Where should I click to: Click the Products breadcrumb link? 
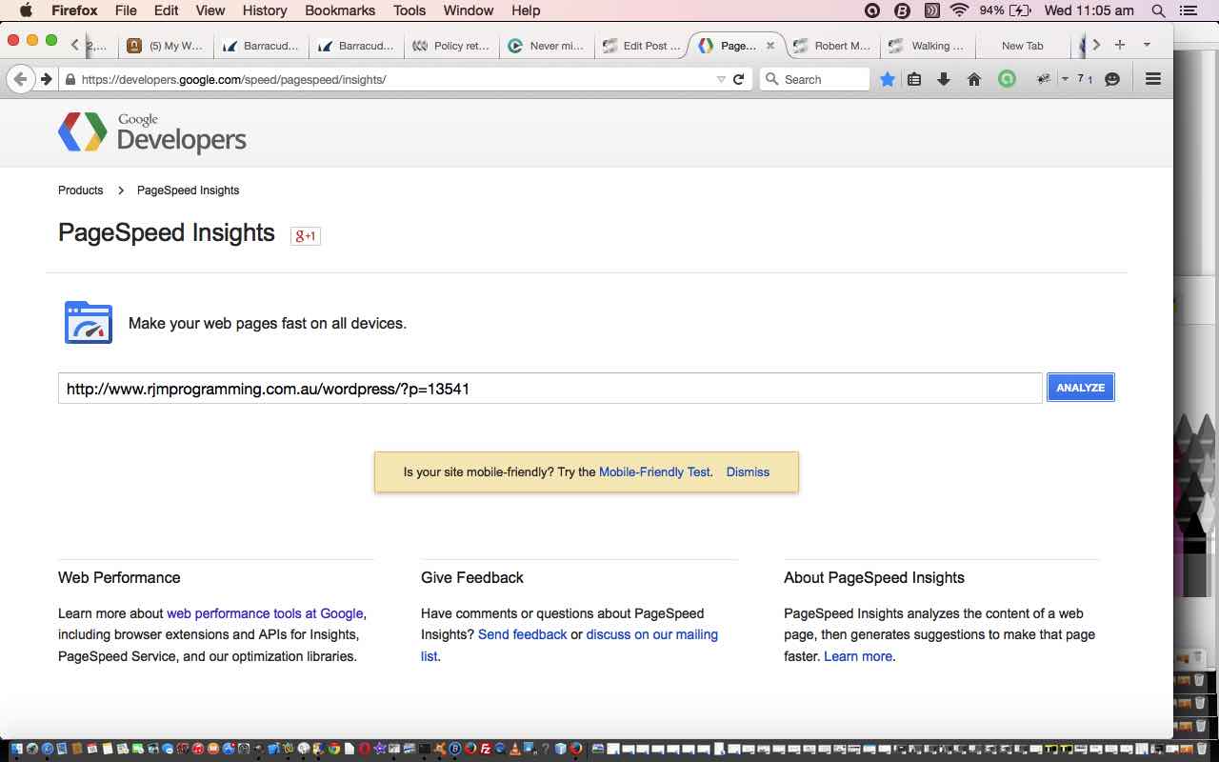pyautogui.click(x=80, y=190)
